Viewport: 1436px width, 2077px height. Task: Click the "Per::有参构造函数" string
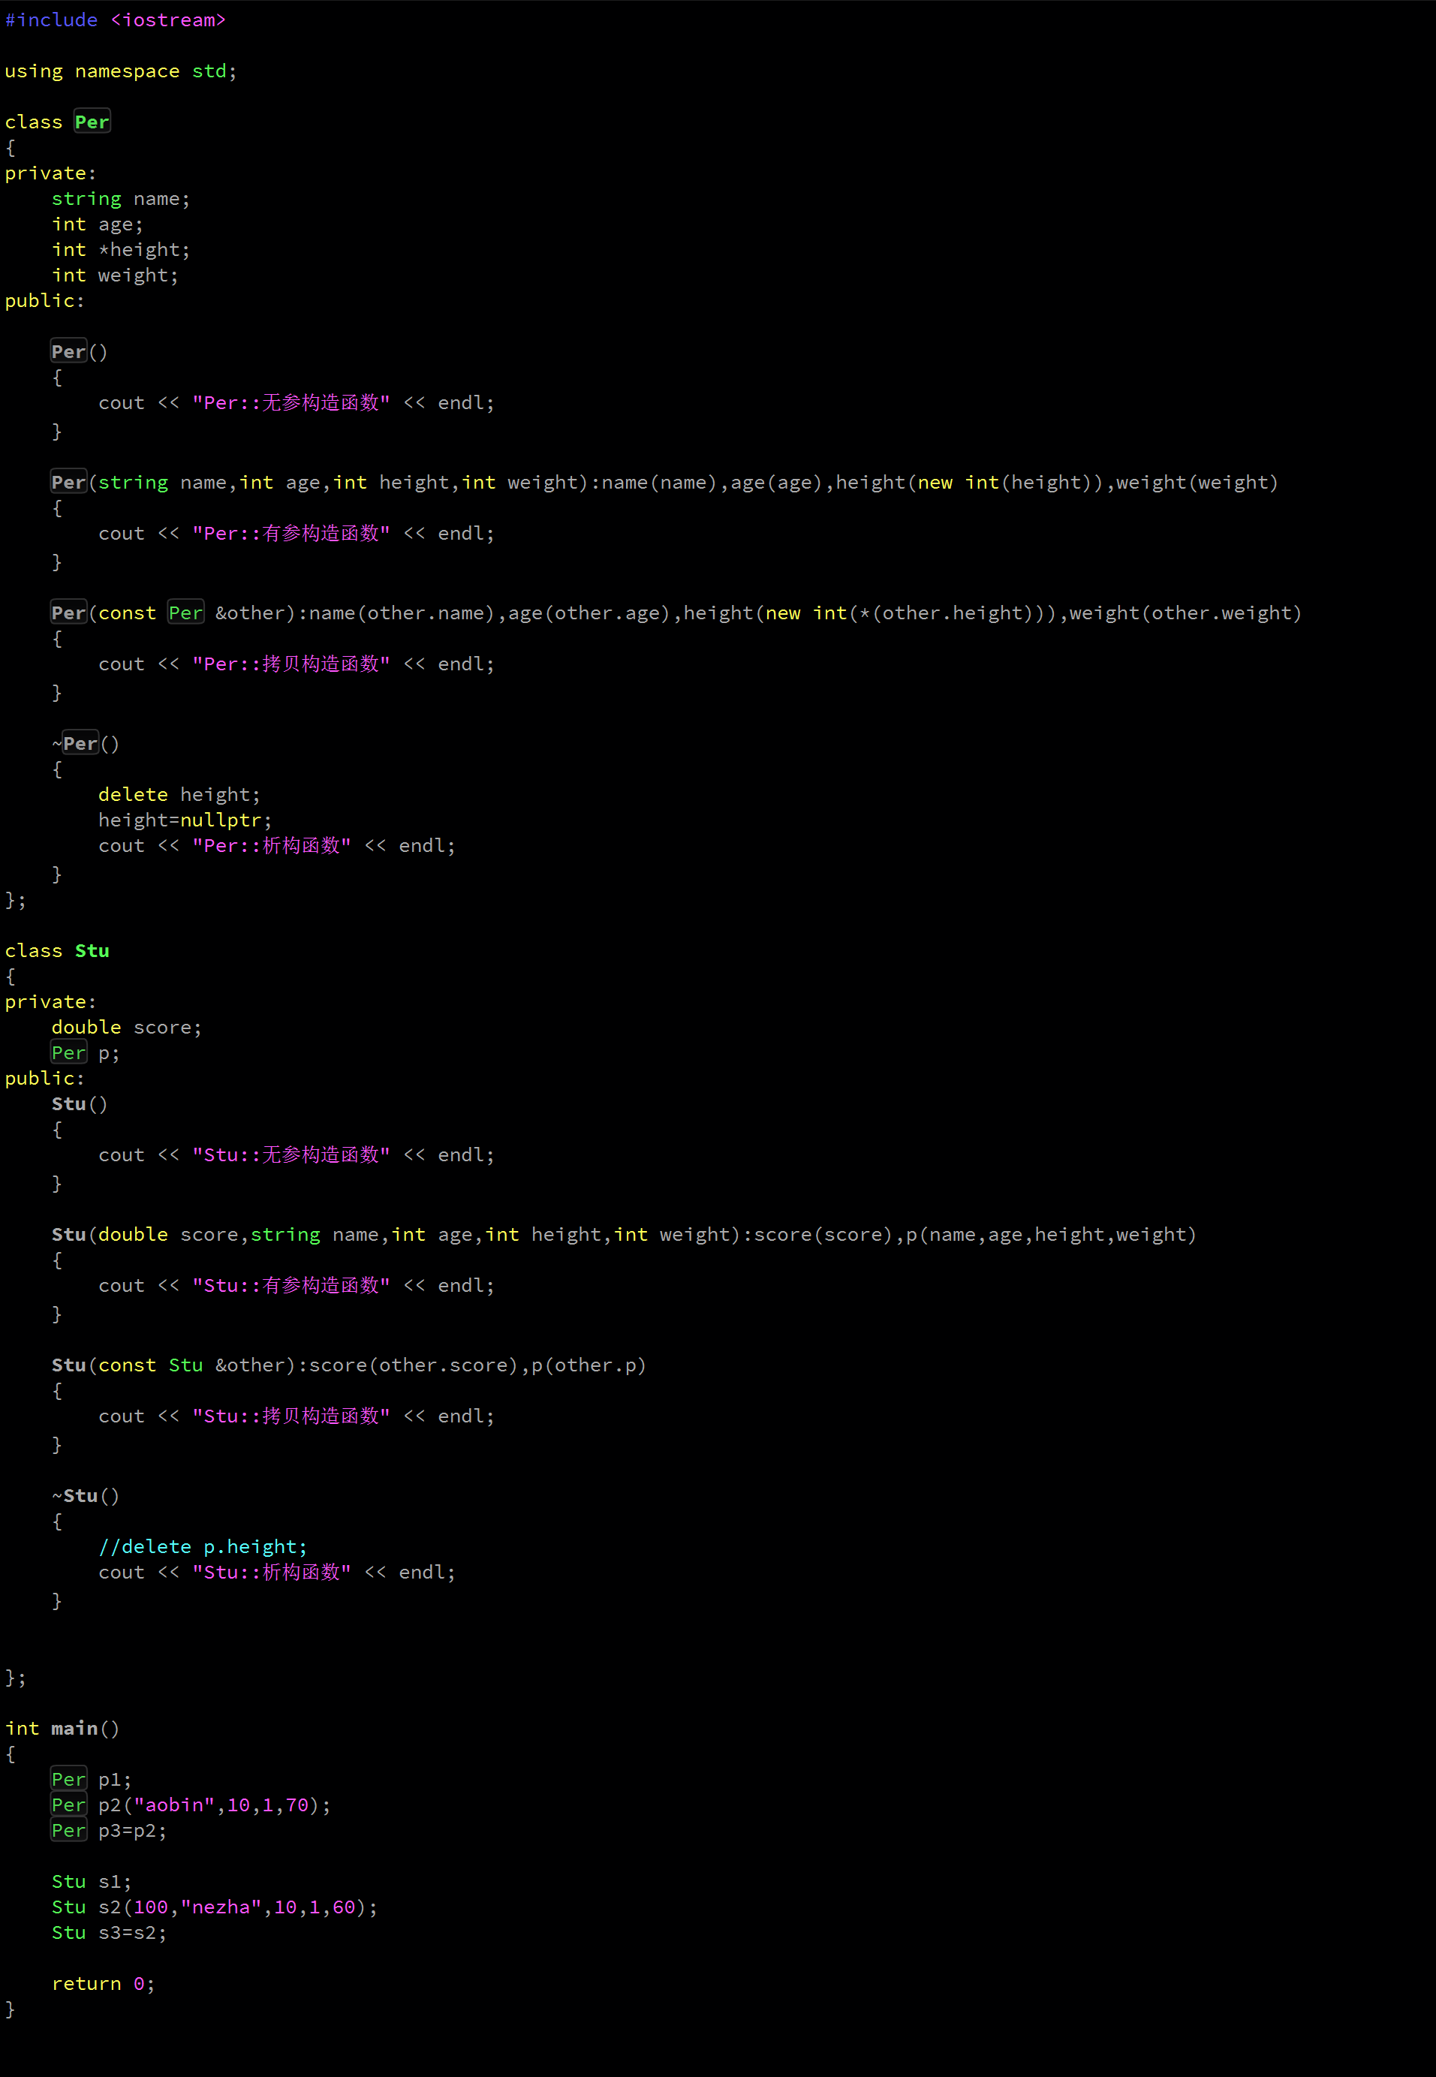click(x=291, y=534)
